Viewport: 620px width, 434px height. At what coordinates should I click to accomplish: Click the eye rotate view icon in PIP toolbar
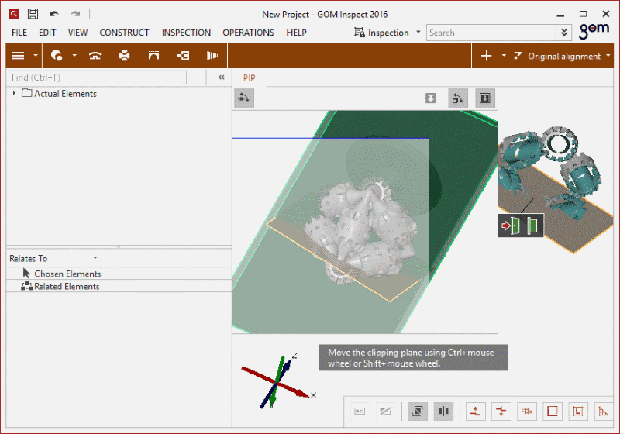(244, 98)
